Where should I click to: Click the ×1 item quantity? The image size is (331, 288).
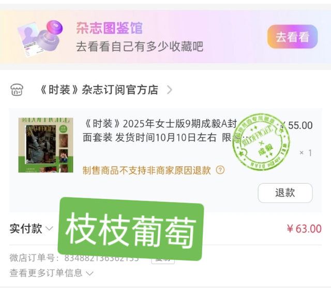[x=306, y=153]
